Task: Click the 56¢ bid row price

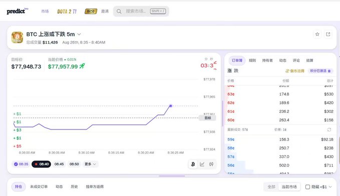Action: click(x=231, y=165)
